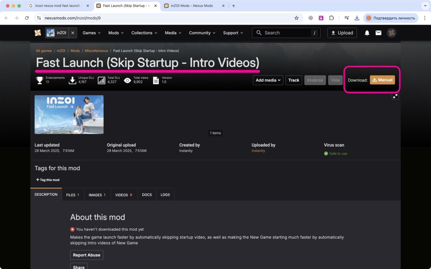This screenshot has width=431, height=269.
Task: Go back in browser history
Action: (6, 18)
